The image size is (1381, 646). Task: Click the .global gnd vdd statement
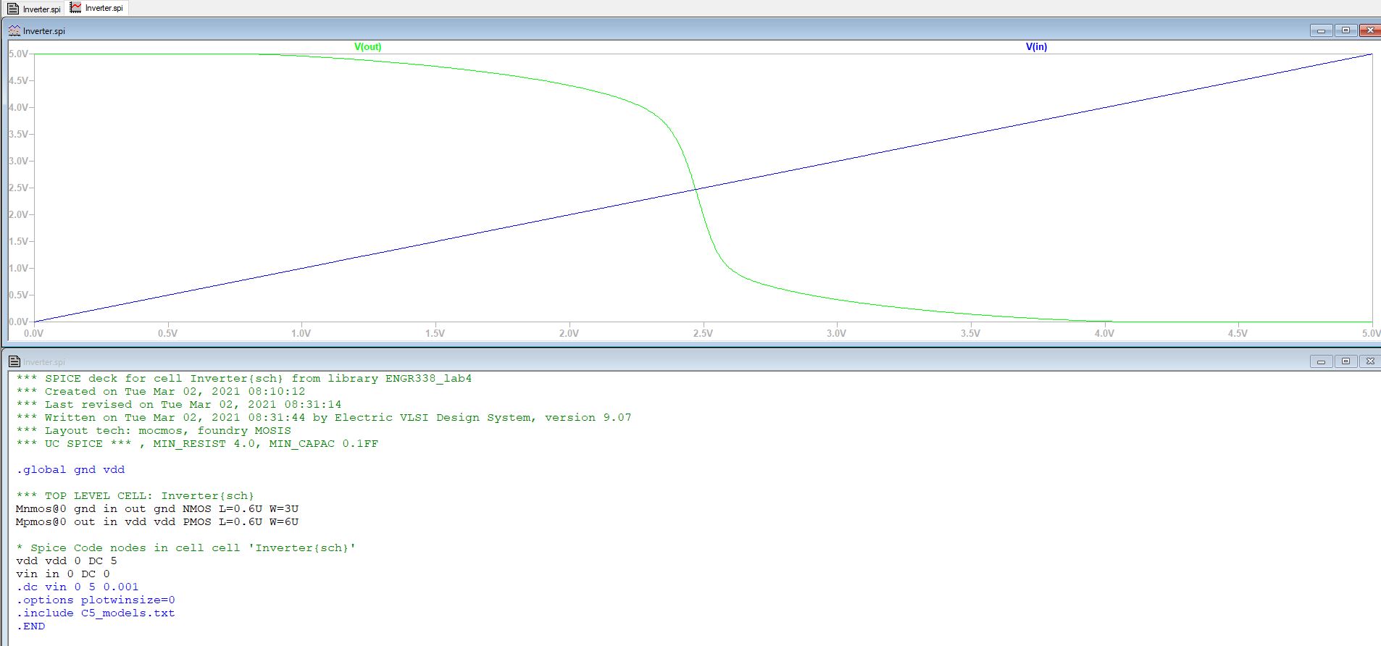click(70, 469)
